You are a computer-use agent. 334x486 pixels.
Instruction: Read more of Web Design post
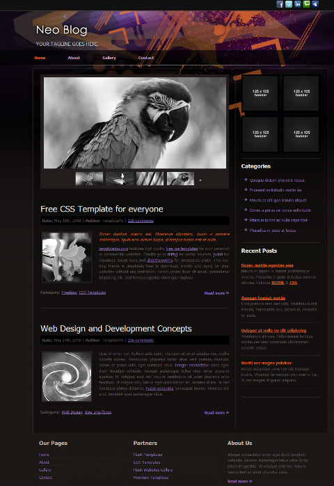coord(216,412)
